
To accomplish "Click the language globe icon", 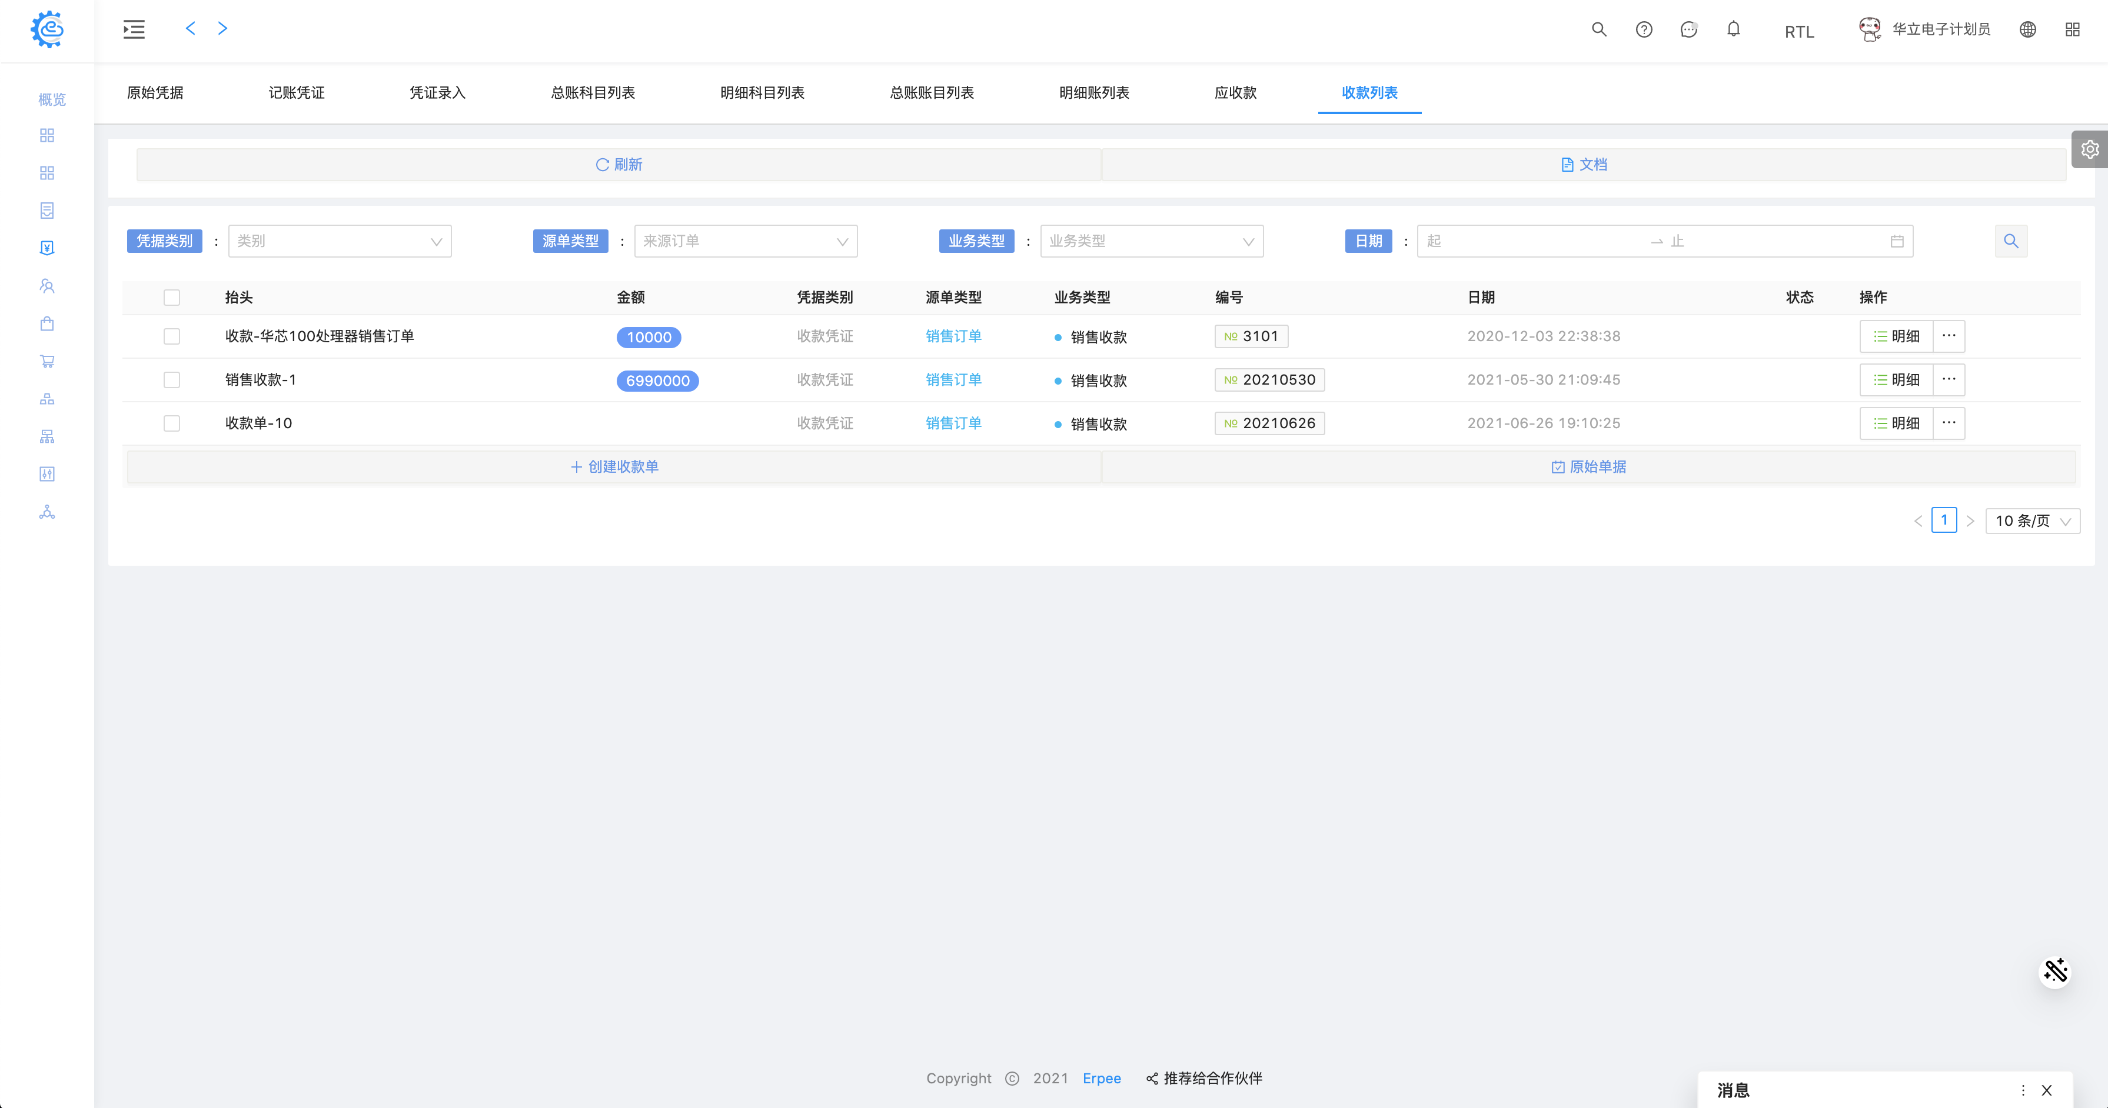I will click(x=2027, y=29).
